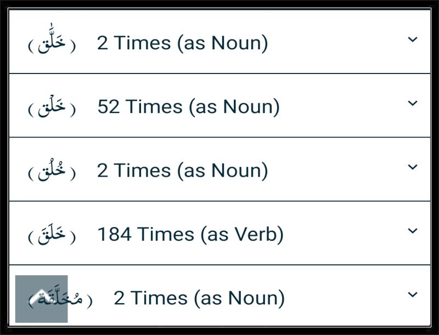Tap the gray scroll-to-top arrow button

(42, 299)
